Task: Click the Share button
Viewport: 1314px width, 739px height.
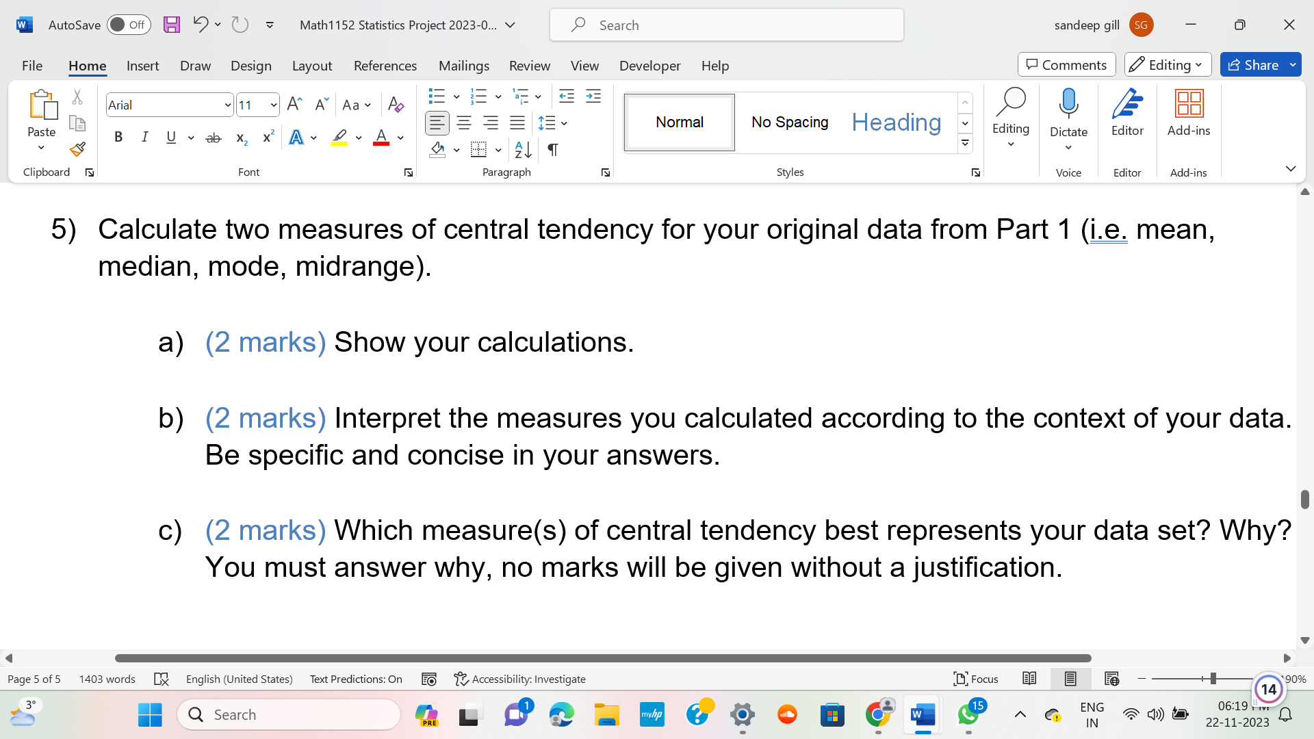Action: (1258, 64)
